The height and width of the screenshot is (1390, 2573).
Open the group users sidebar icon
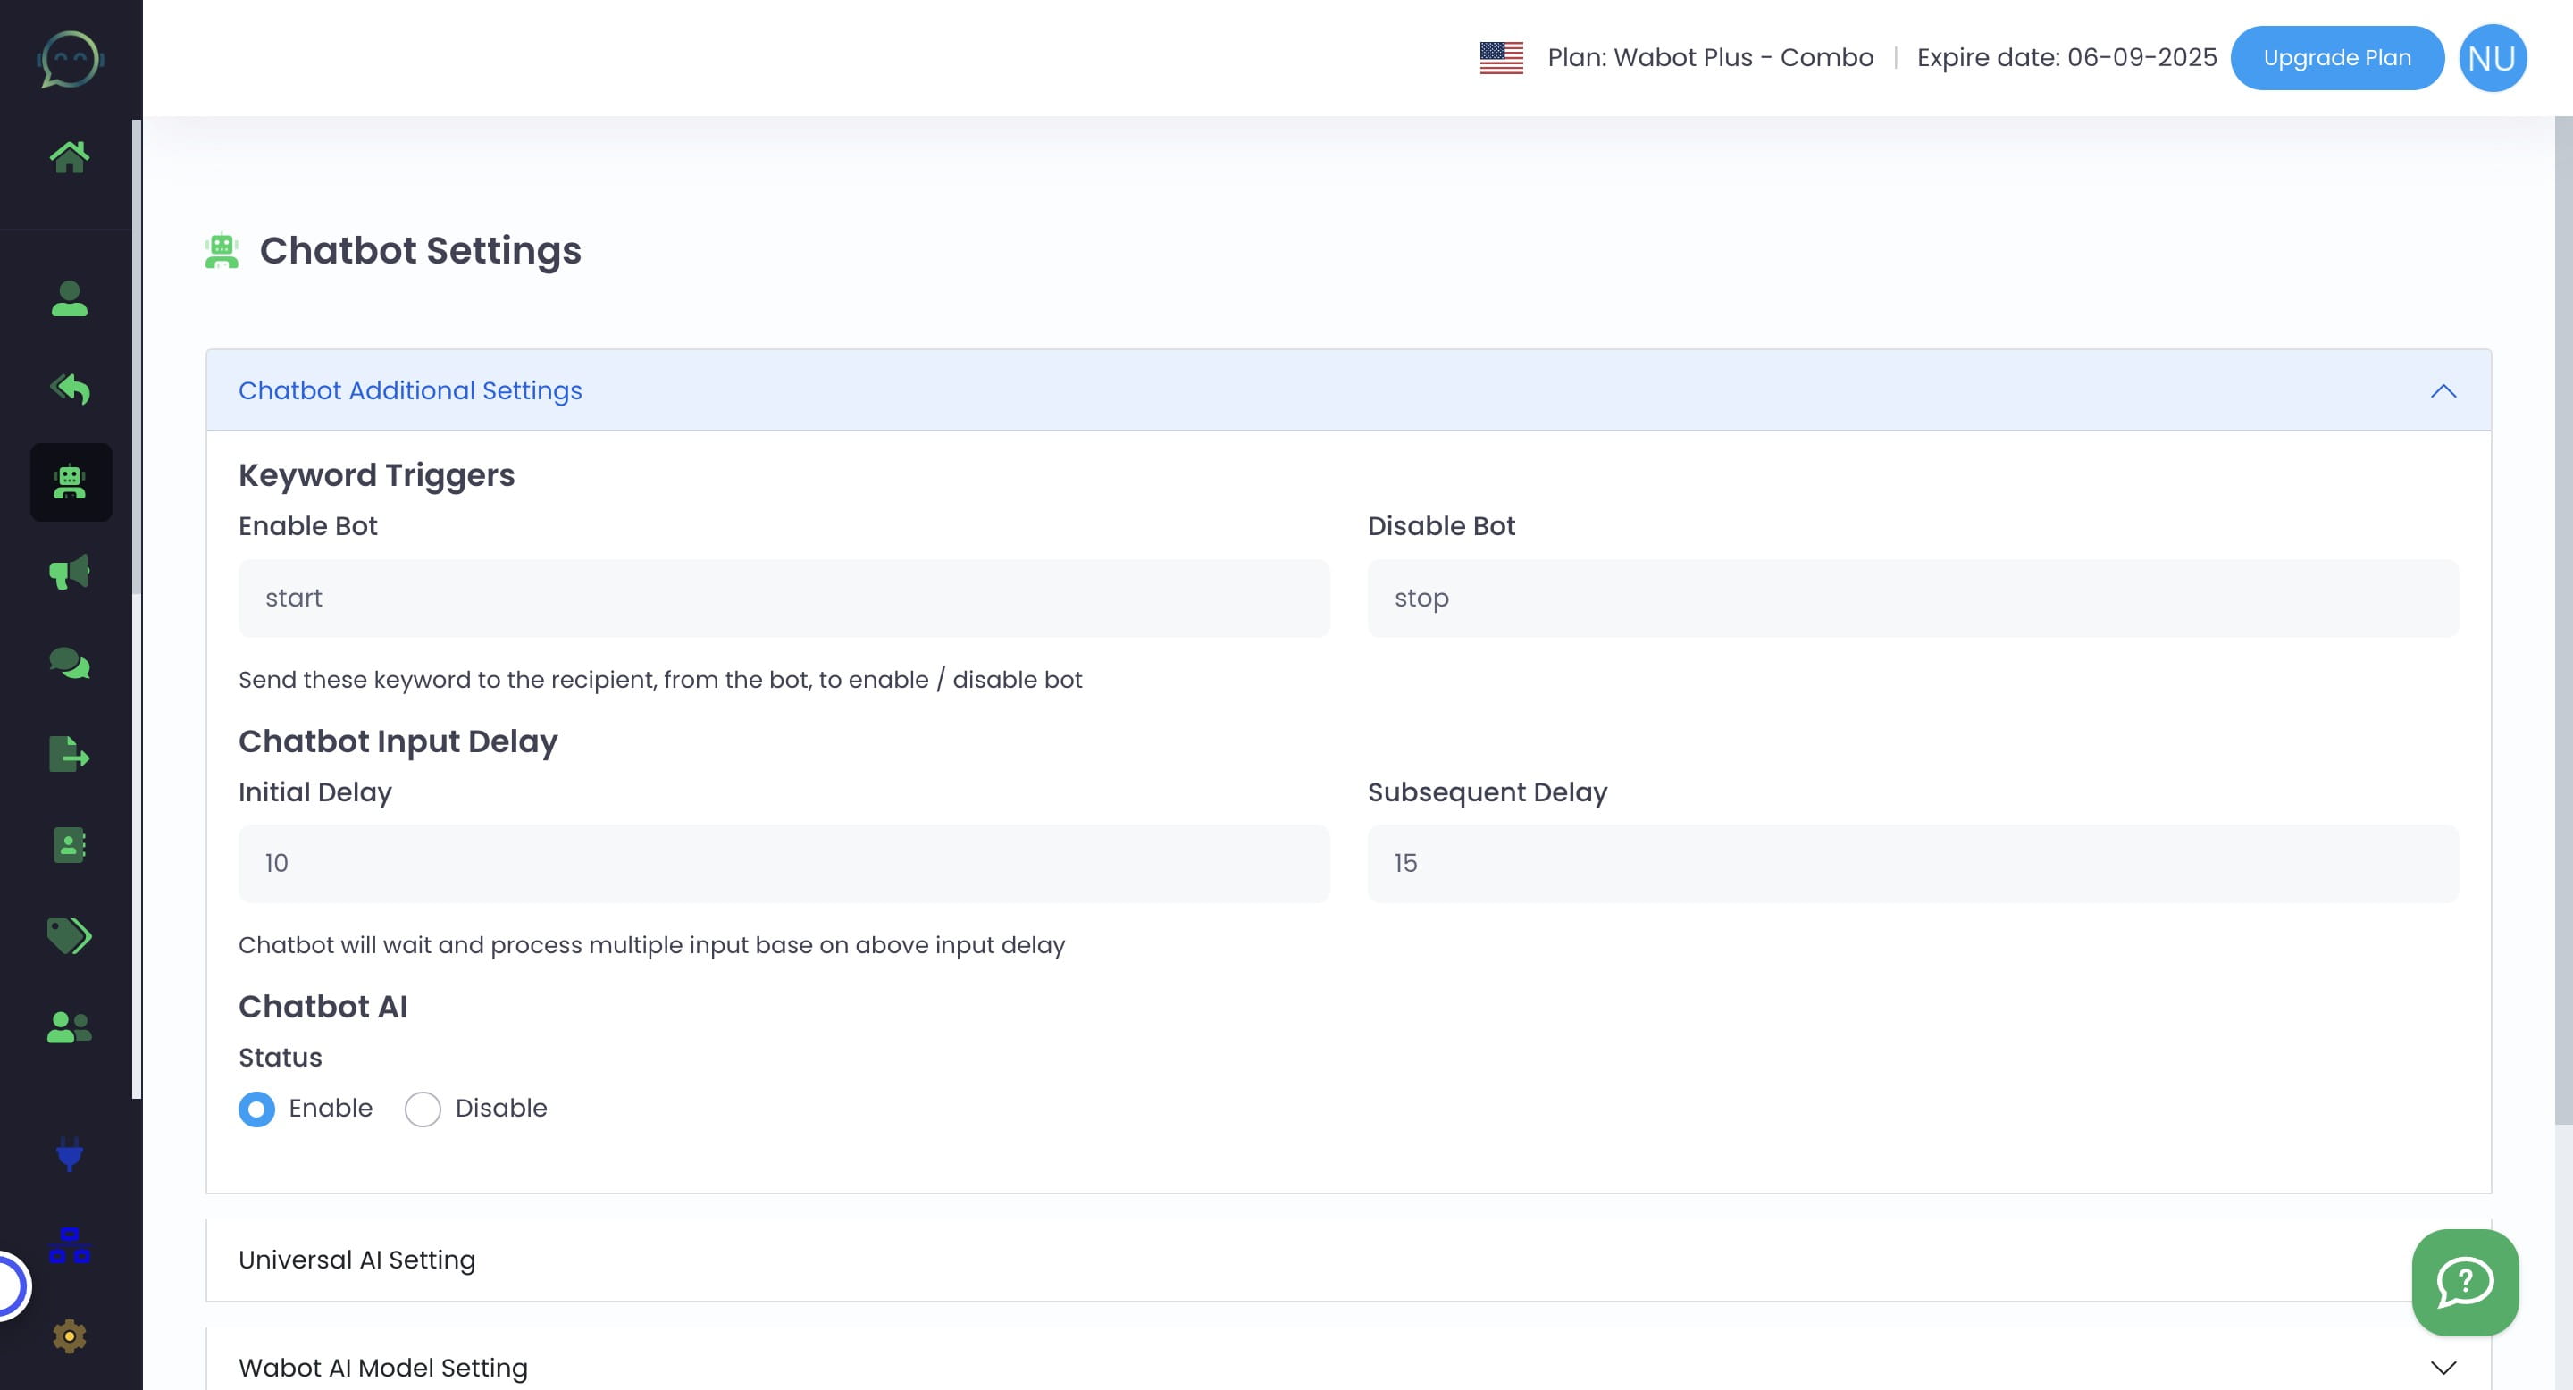point(69,1026)
